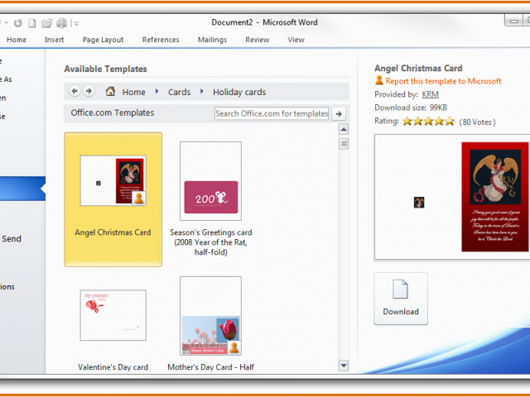Switch to the Page Layout tab

(x=103, y=40)
